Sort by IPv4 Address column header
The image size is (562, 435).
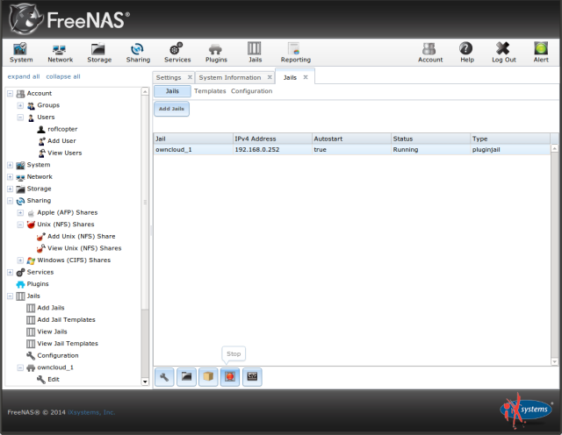(x=272, y=139)
